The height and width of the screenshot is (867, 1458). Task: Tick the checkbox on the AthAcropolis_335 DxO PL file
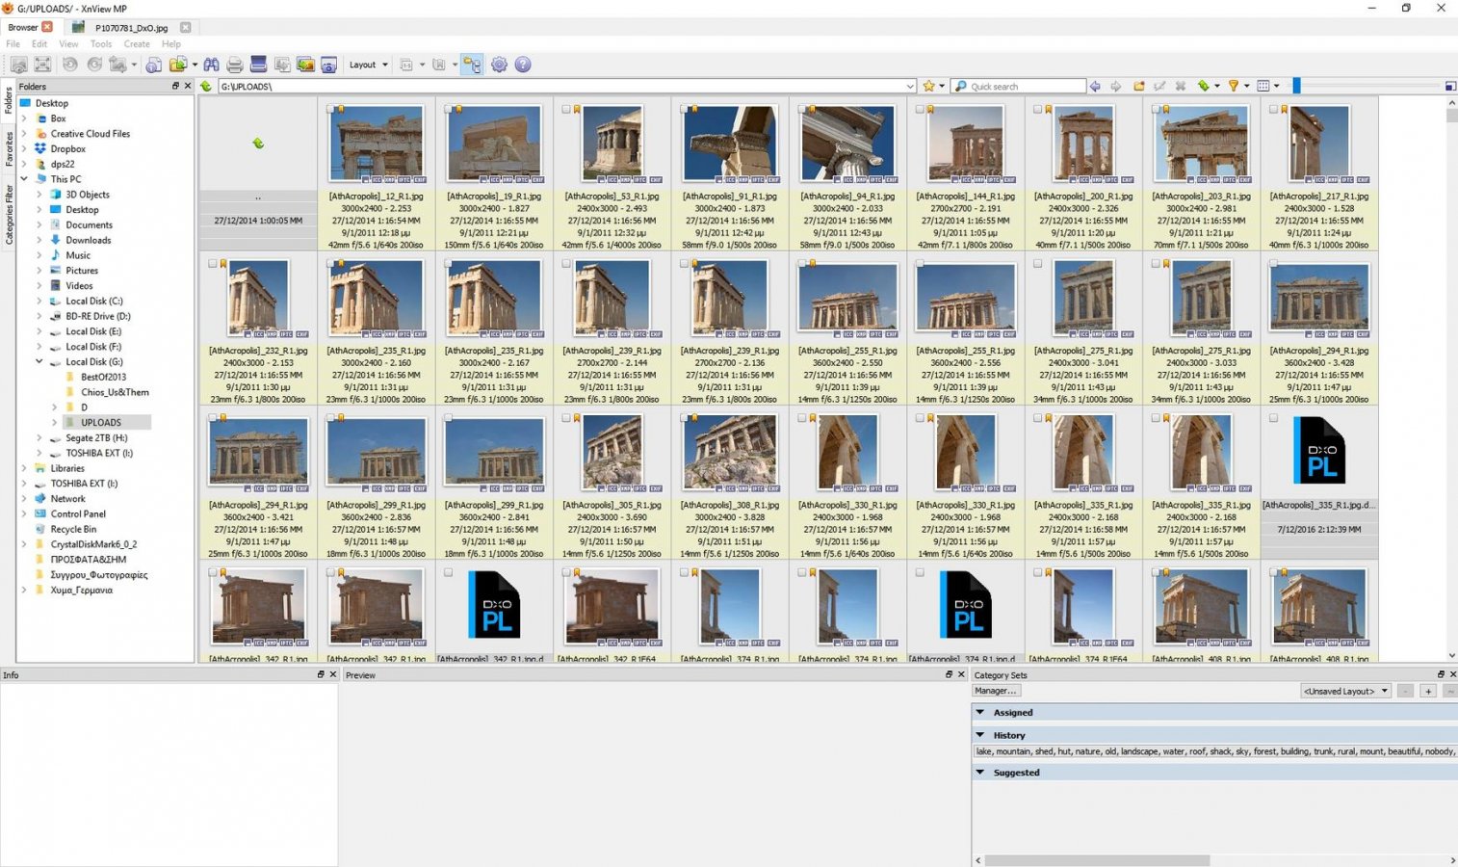tap(1273, 418)
